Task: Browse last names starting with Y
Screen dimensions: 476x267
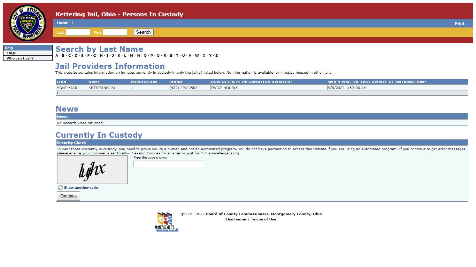Action: (210, 56)
